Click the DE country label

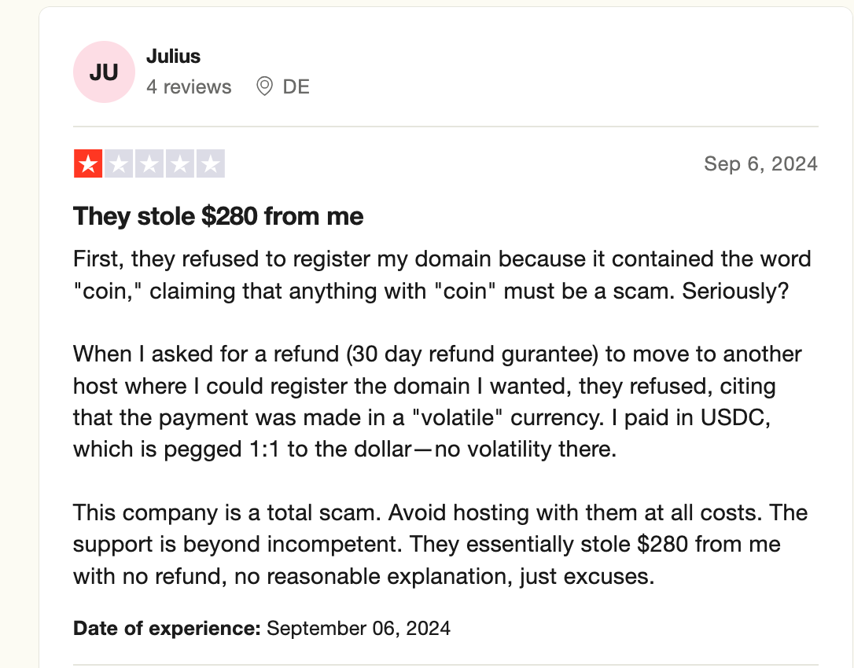point(296,86)
